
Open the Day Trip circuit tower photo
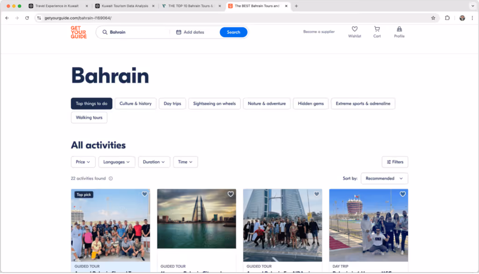369,225
